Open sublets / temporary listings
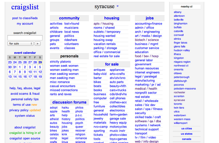Image resolution: width=219 pixels, height=143 pixels. tap(107, 32)
